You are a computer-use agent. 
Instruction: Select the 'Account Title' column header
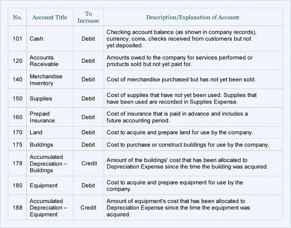[x=50, y=17]
